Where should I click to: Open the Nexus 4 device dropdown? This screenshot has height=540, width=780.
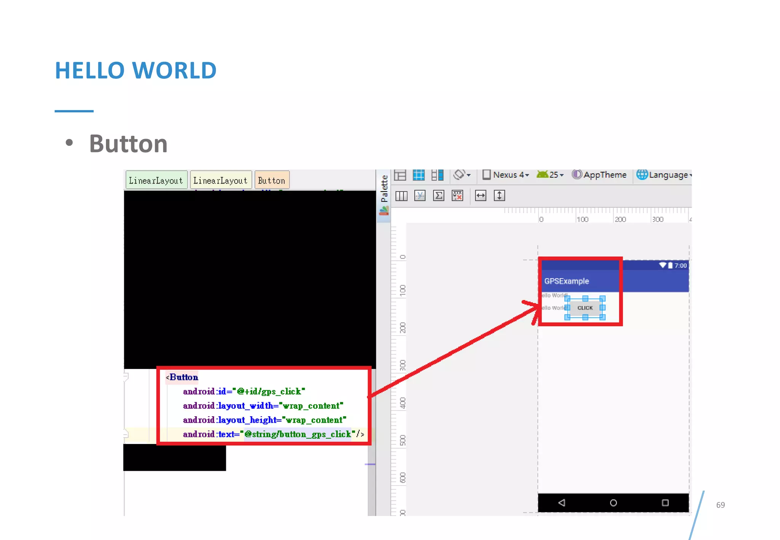pos(506,175)
